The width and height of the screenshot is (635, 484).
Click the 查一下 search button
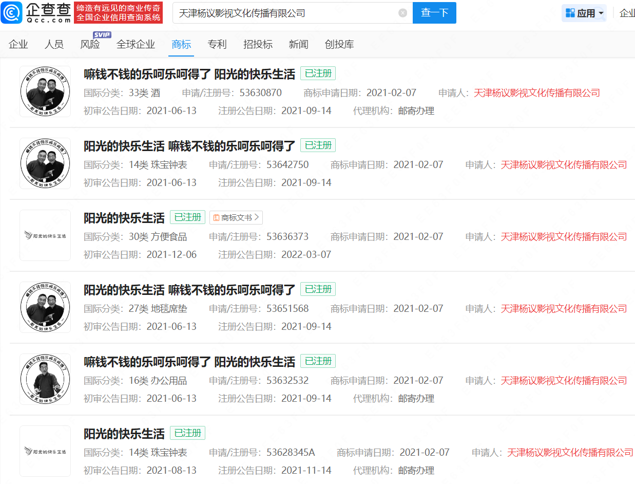click(434, 13)
